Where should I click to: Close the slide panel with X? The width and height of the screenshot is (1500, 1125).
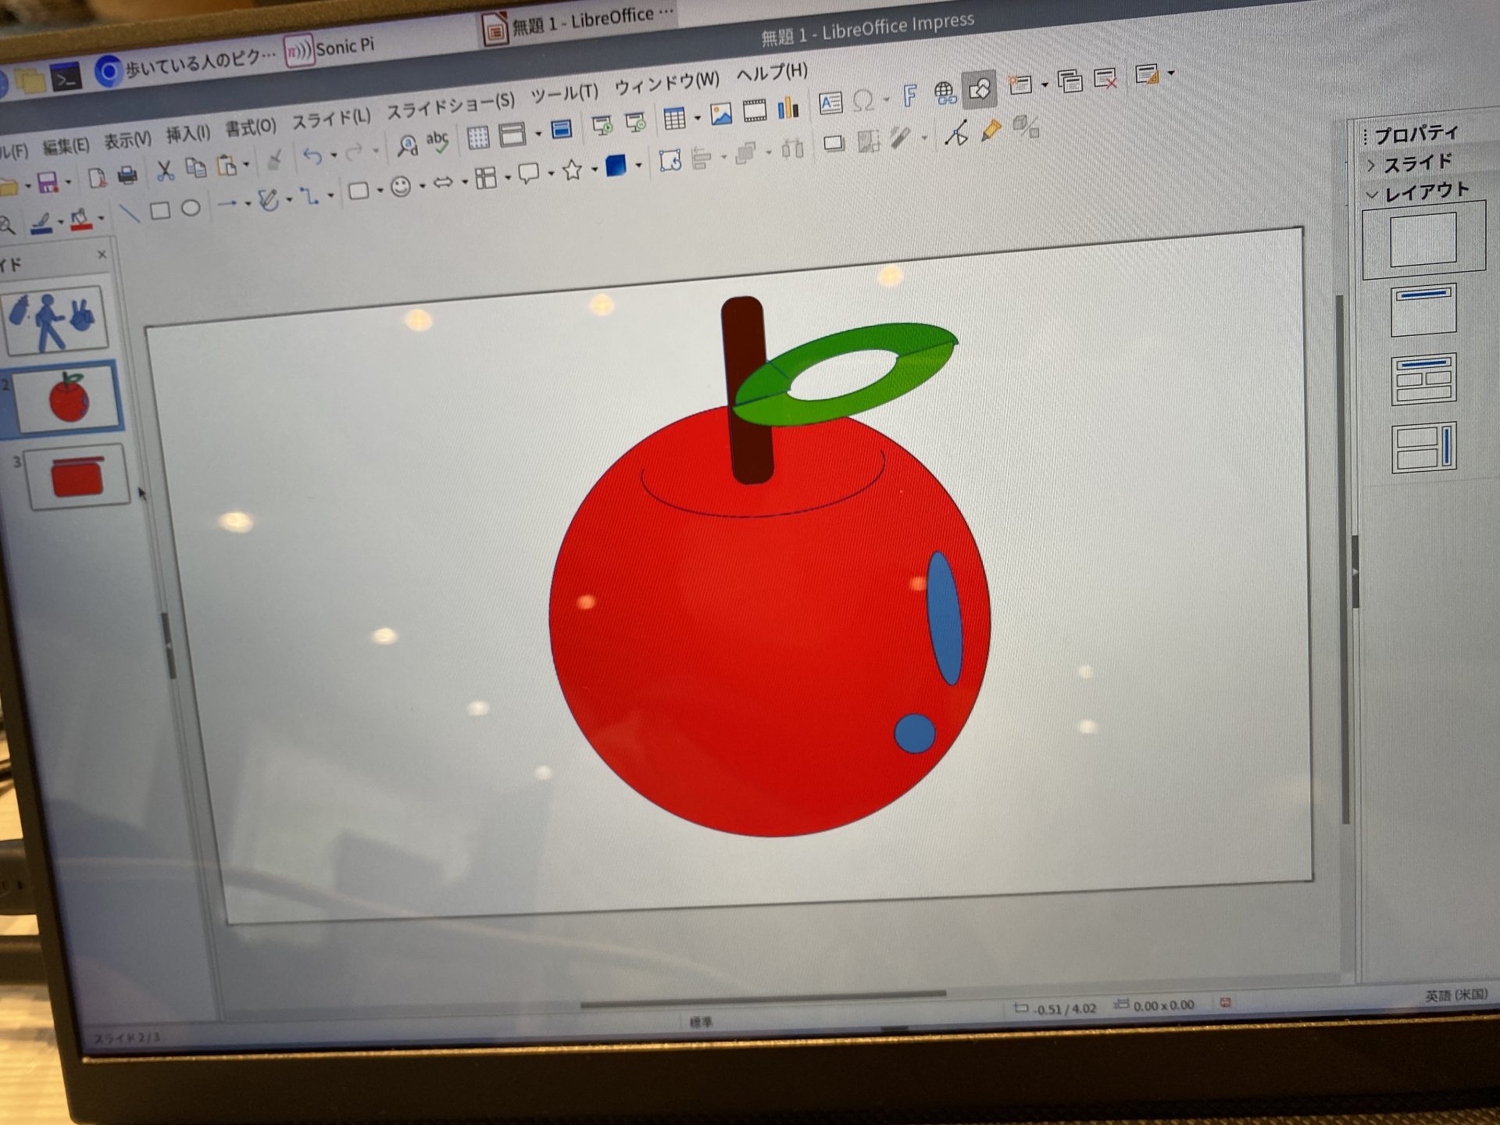pos(102,255)
